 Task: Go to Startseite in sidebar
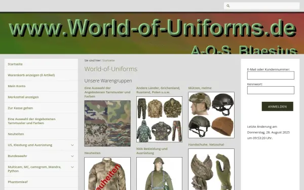15,64
